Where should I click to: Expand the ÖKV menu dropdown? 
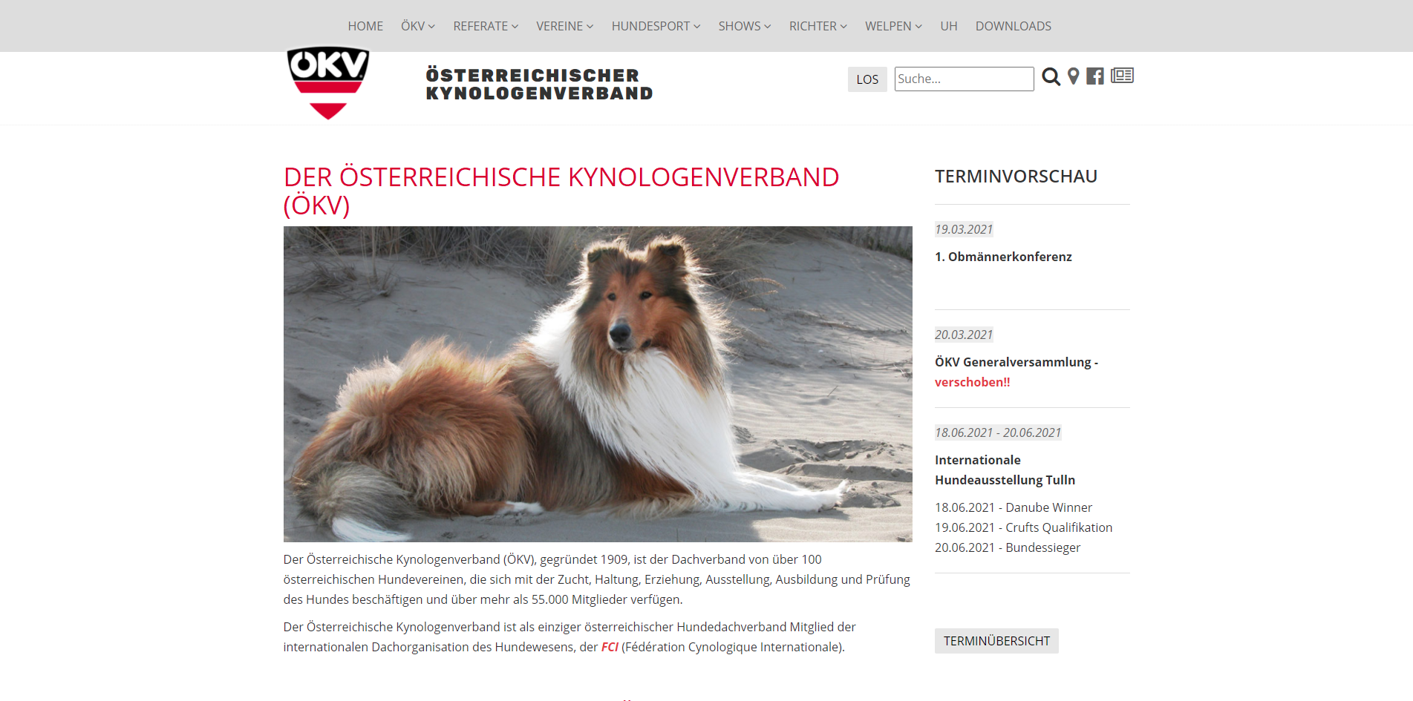pyautogui.click(x=418, y=26)
